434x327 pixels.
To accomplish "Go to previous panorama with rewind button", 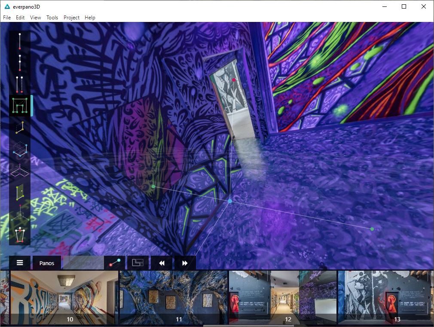I will 162,263.
